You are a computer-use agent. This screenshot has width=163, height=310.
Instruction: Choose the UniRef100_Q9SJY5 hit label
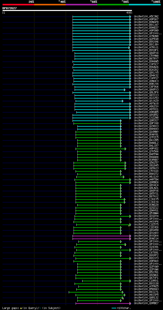click(146, 73)
